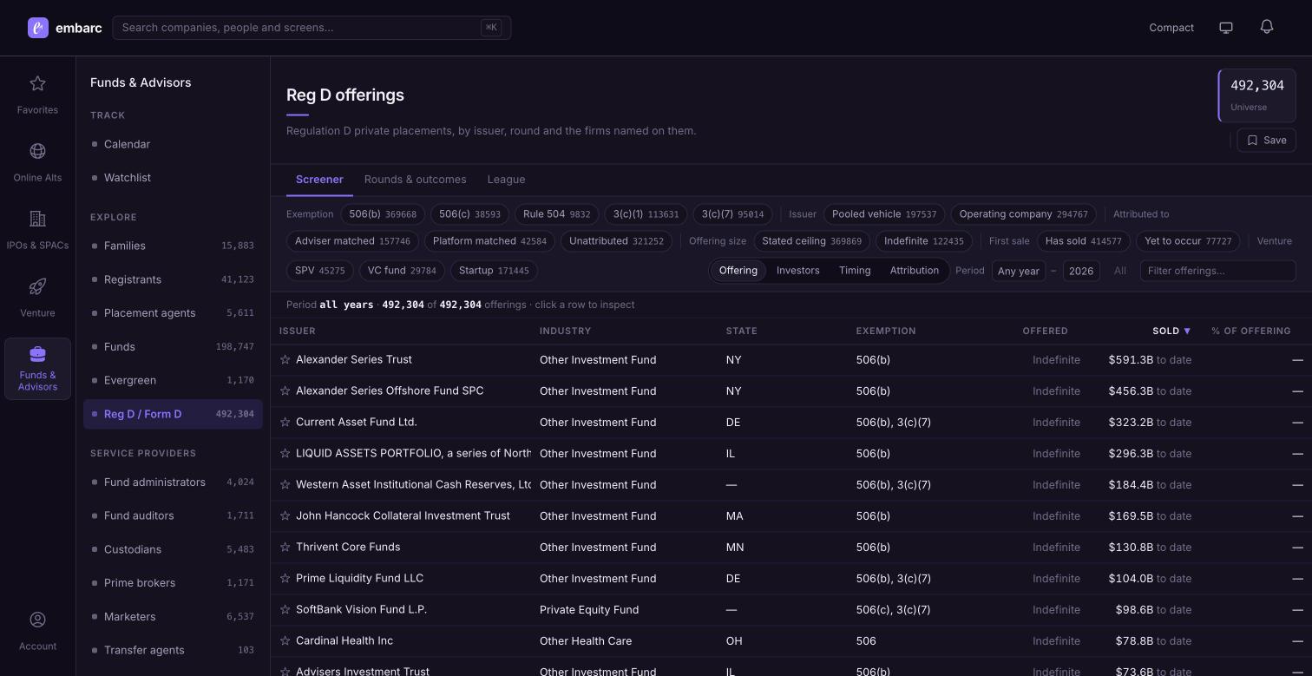Select the Timing column view
1312x676 pixels.
pyautogui.click(x=855, y=271)
